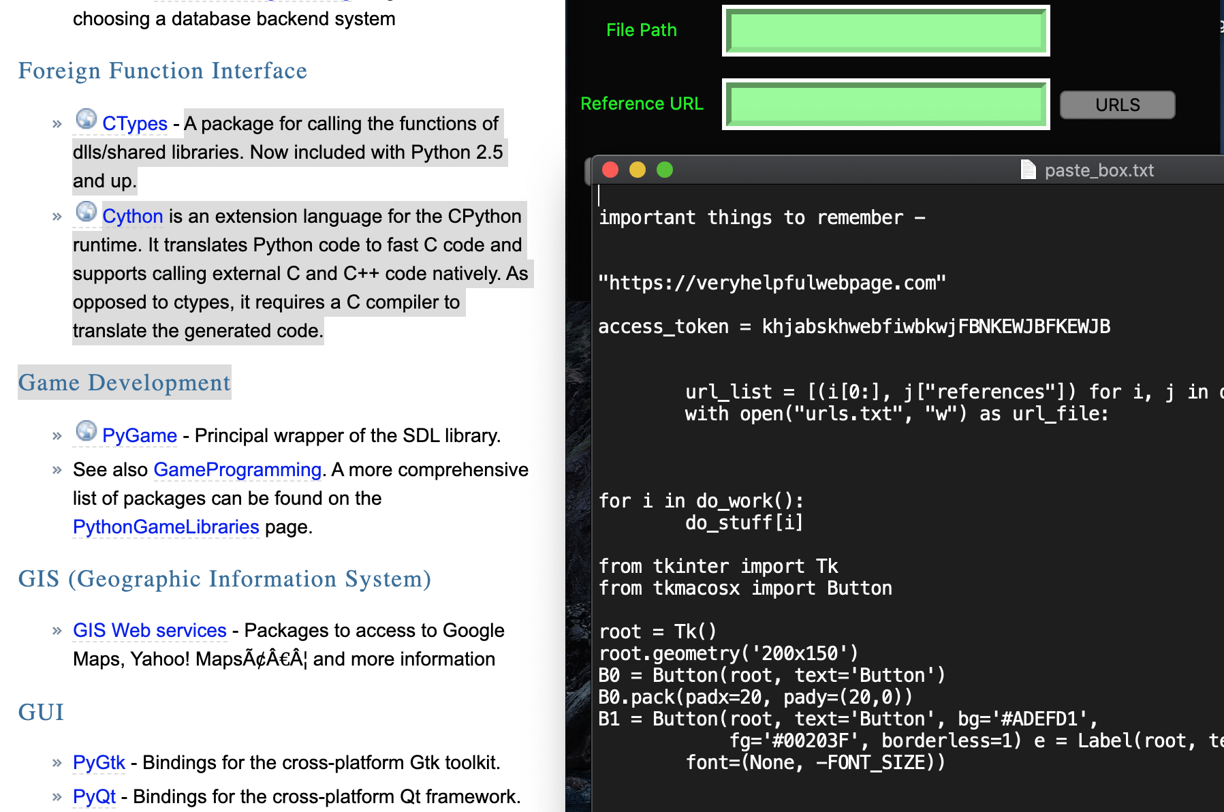
Task: Click the File Path input field
Action: pos(885,31)
